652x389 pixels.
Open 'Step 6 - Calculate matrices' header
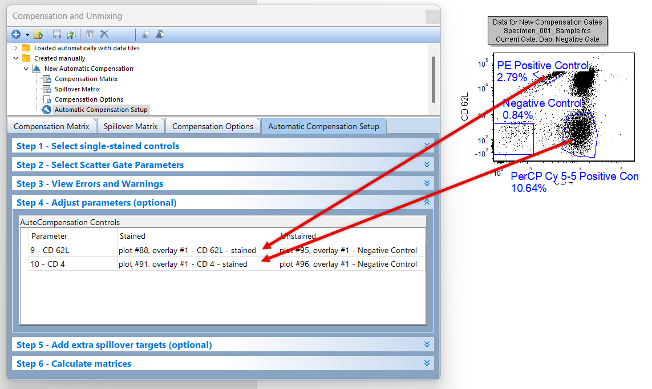tap(223, 363)
